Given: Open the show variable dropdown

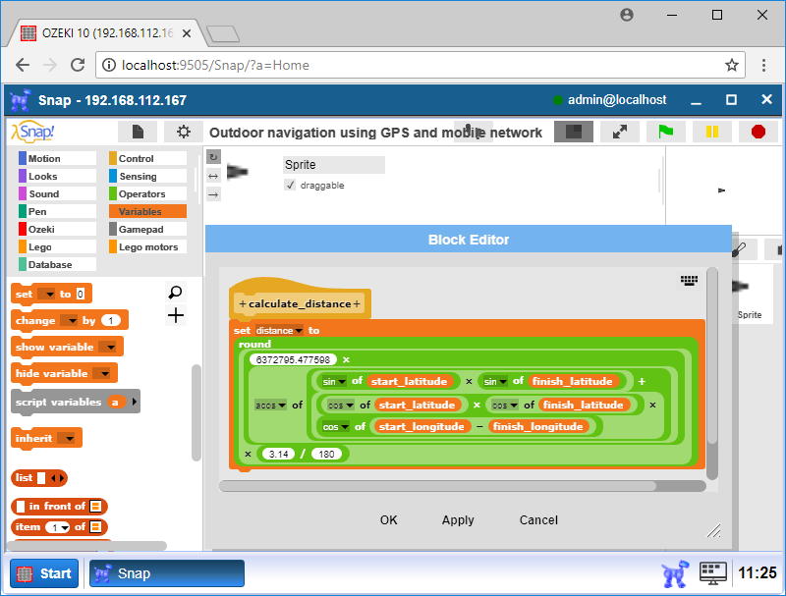Looking at the screenshot, I should 108,347.
